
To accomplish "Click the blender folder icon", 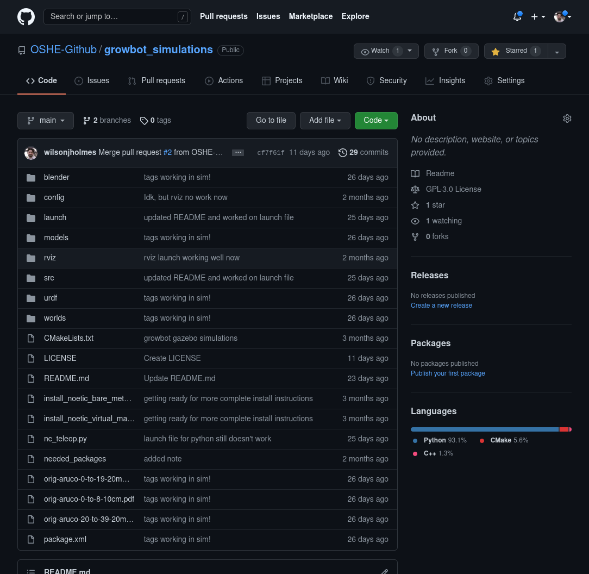I will coord(31,177).
